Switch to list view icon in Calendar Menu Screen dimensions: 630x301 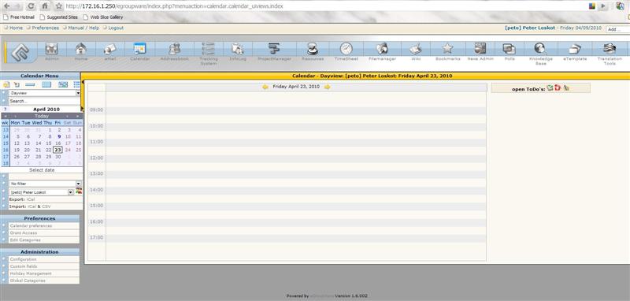(x=76, y=85)
